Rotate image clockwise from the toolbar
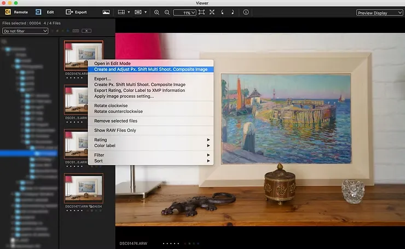 [x=232, y=12]
